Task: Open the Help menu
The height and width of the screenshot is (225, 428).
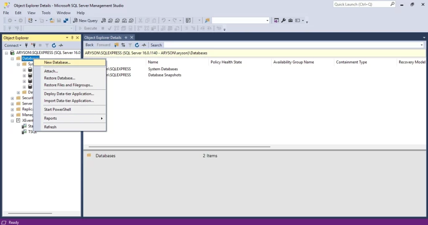Action: point(81,13)
